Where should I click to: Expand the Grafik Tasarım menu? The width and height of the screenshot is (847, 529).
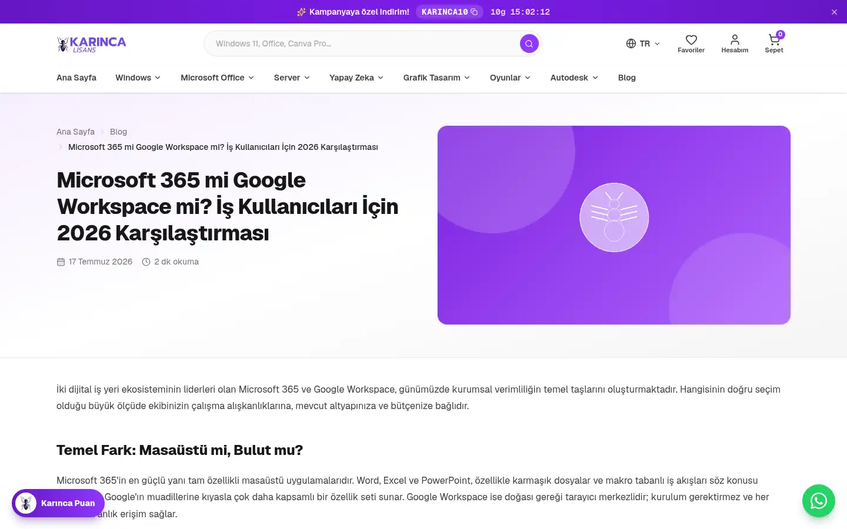(437, 78)
